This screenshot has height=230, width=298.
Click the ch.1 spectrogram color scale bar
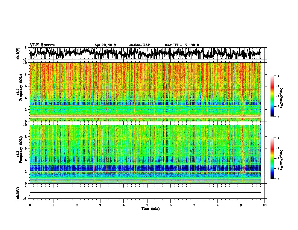(x=272, y=96)
